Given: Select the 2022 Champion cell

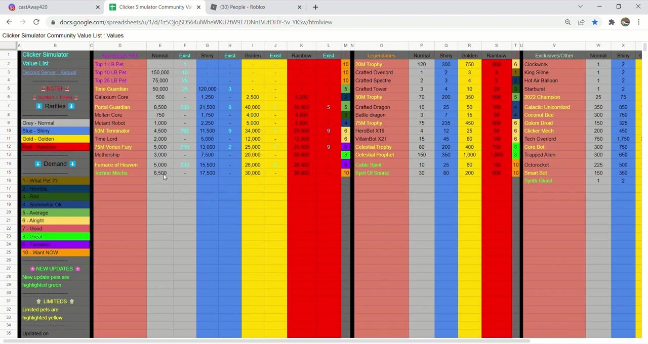Looking at the screenshot, I should pos(554,97).
